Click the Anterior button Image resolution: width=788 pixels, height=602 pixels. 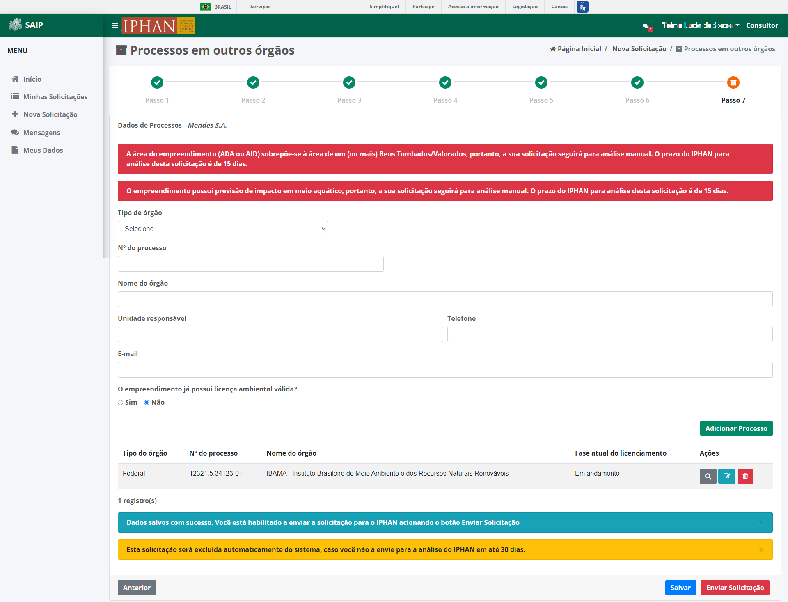[137, 588]
